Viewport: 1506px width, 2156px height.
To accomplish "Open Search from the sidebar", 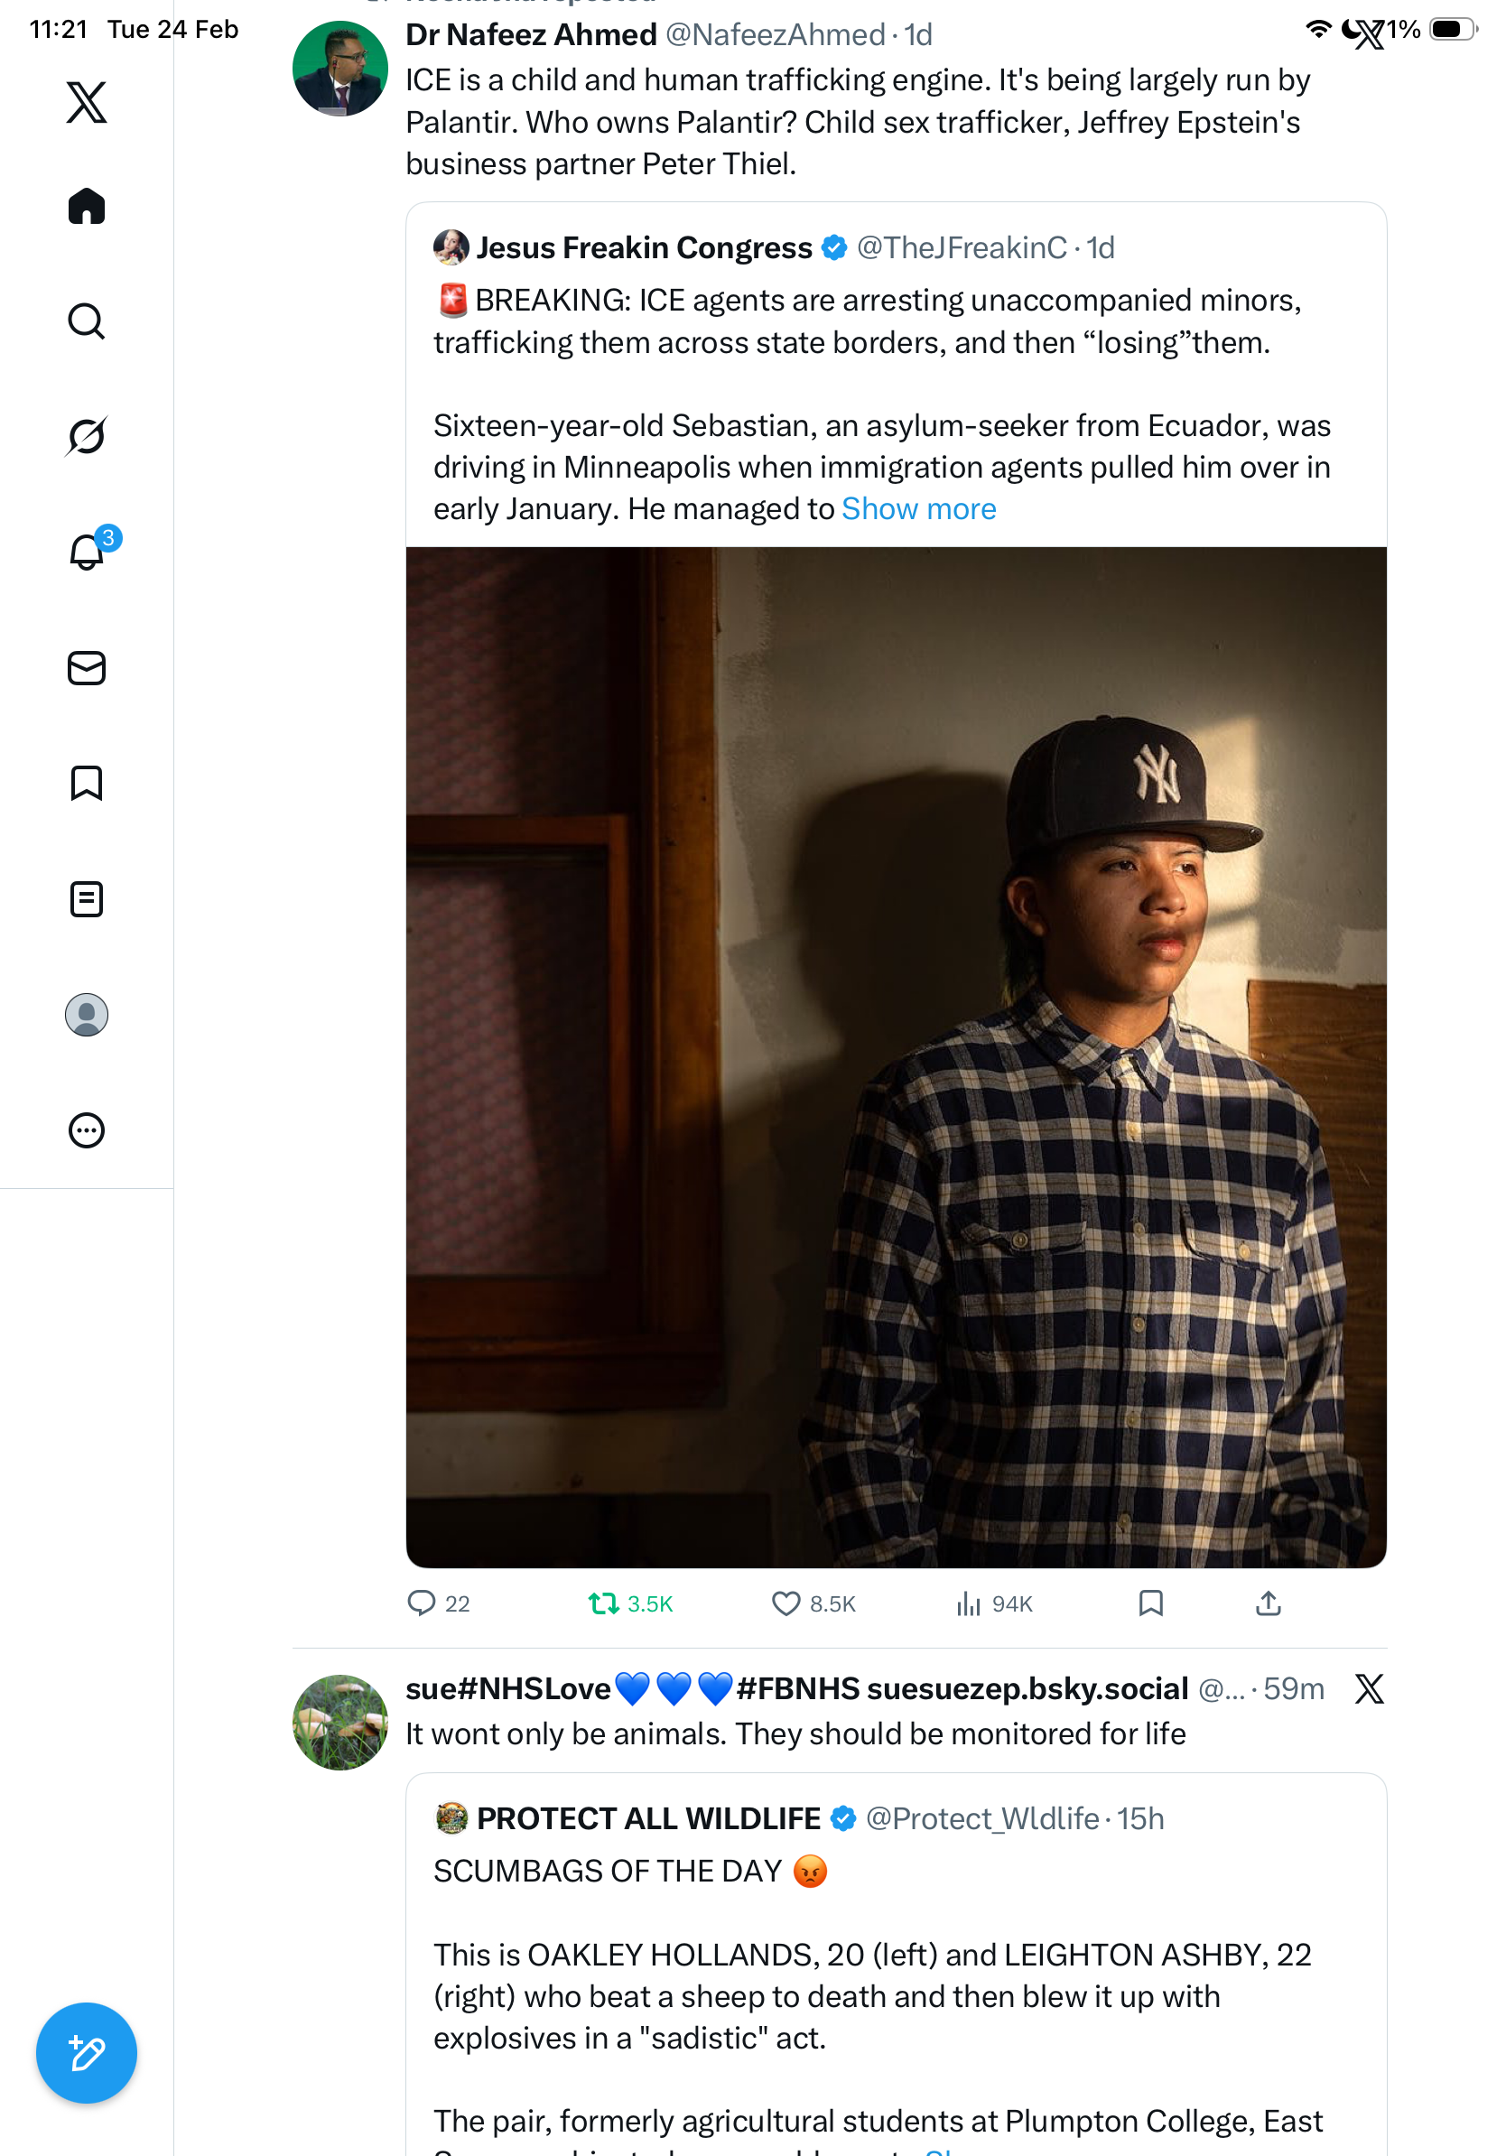I will coord(87,321).
